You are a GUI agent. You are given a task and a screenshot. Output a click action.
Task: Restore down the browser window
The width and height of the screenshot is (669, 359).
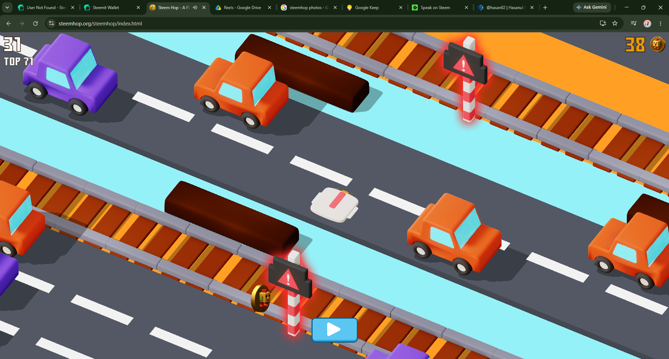pyautogui.click(x=644, y=7)
